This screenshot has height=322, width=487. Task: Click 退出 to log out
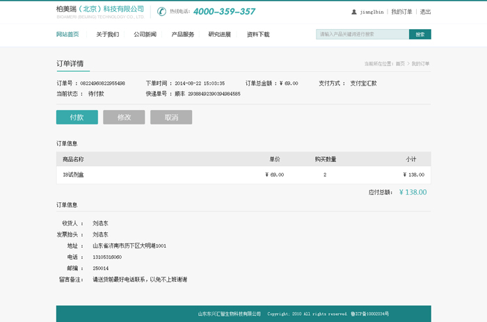pyautogui.click(x=425, y=12)
